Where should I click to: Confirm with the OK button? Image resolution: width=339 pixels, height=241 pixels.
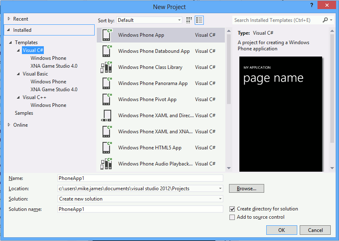(282, 230)
